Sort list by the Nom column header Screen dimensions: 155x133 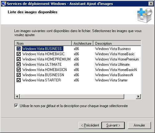click(43, 43)
